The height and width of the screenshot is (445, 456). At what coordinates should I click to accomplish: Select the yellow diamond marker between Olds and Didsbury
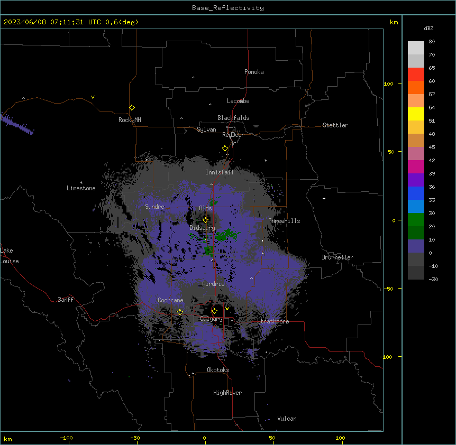pyautogui.click(x=205, y=220)
